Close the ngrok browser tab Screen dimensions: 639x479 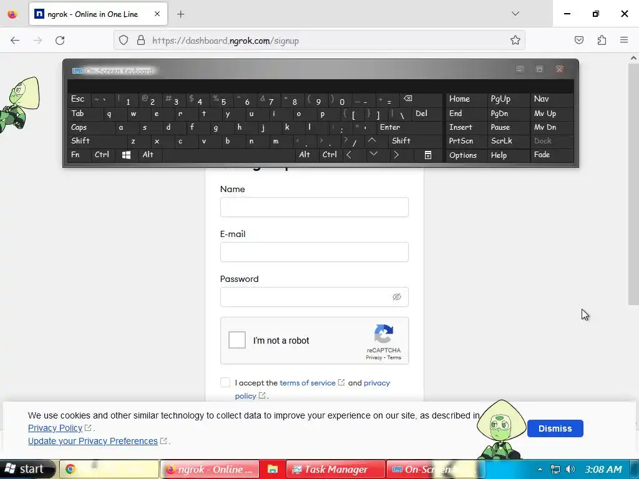point(157,14)
